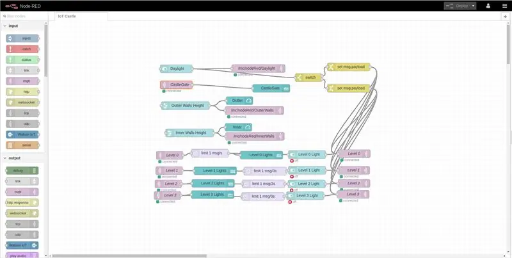The width and height of the screenshot is (512, 258).
Task: Select the Level 0 mqtt input node
Action: [170, 156]
